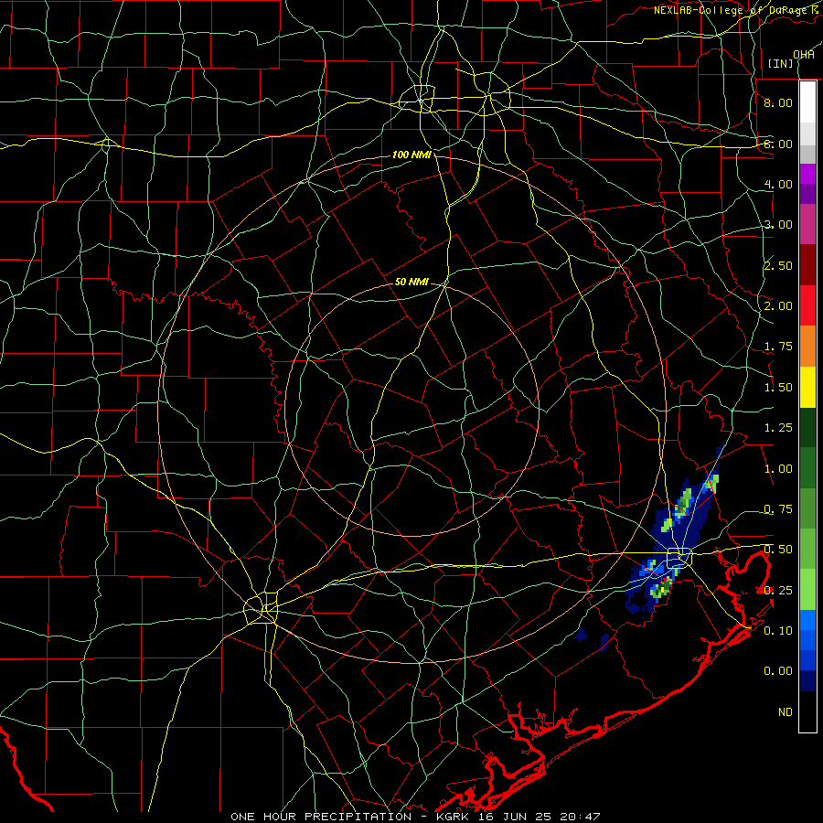Click the 0.10 legend value
This screenshot has height=823, width=823.
coord(778,631)
